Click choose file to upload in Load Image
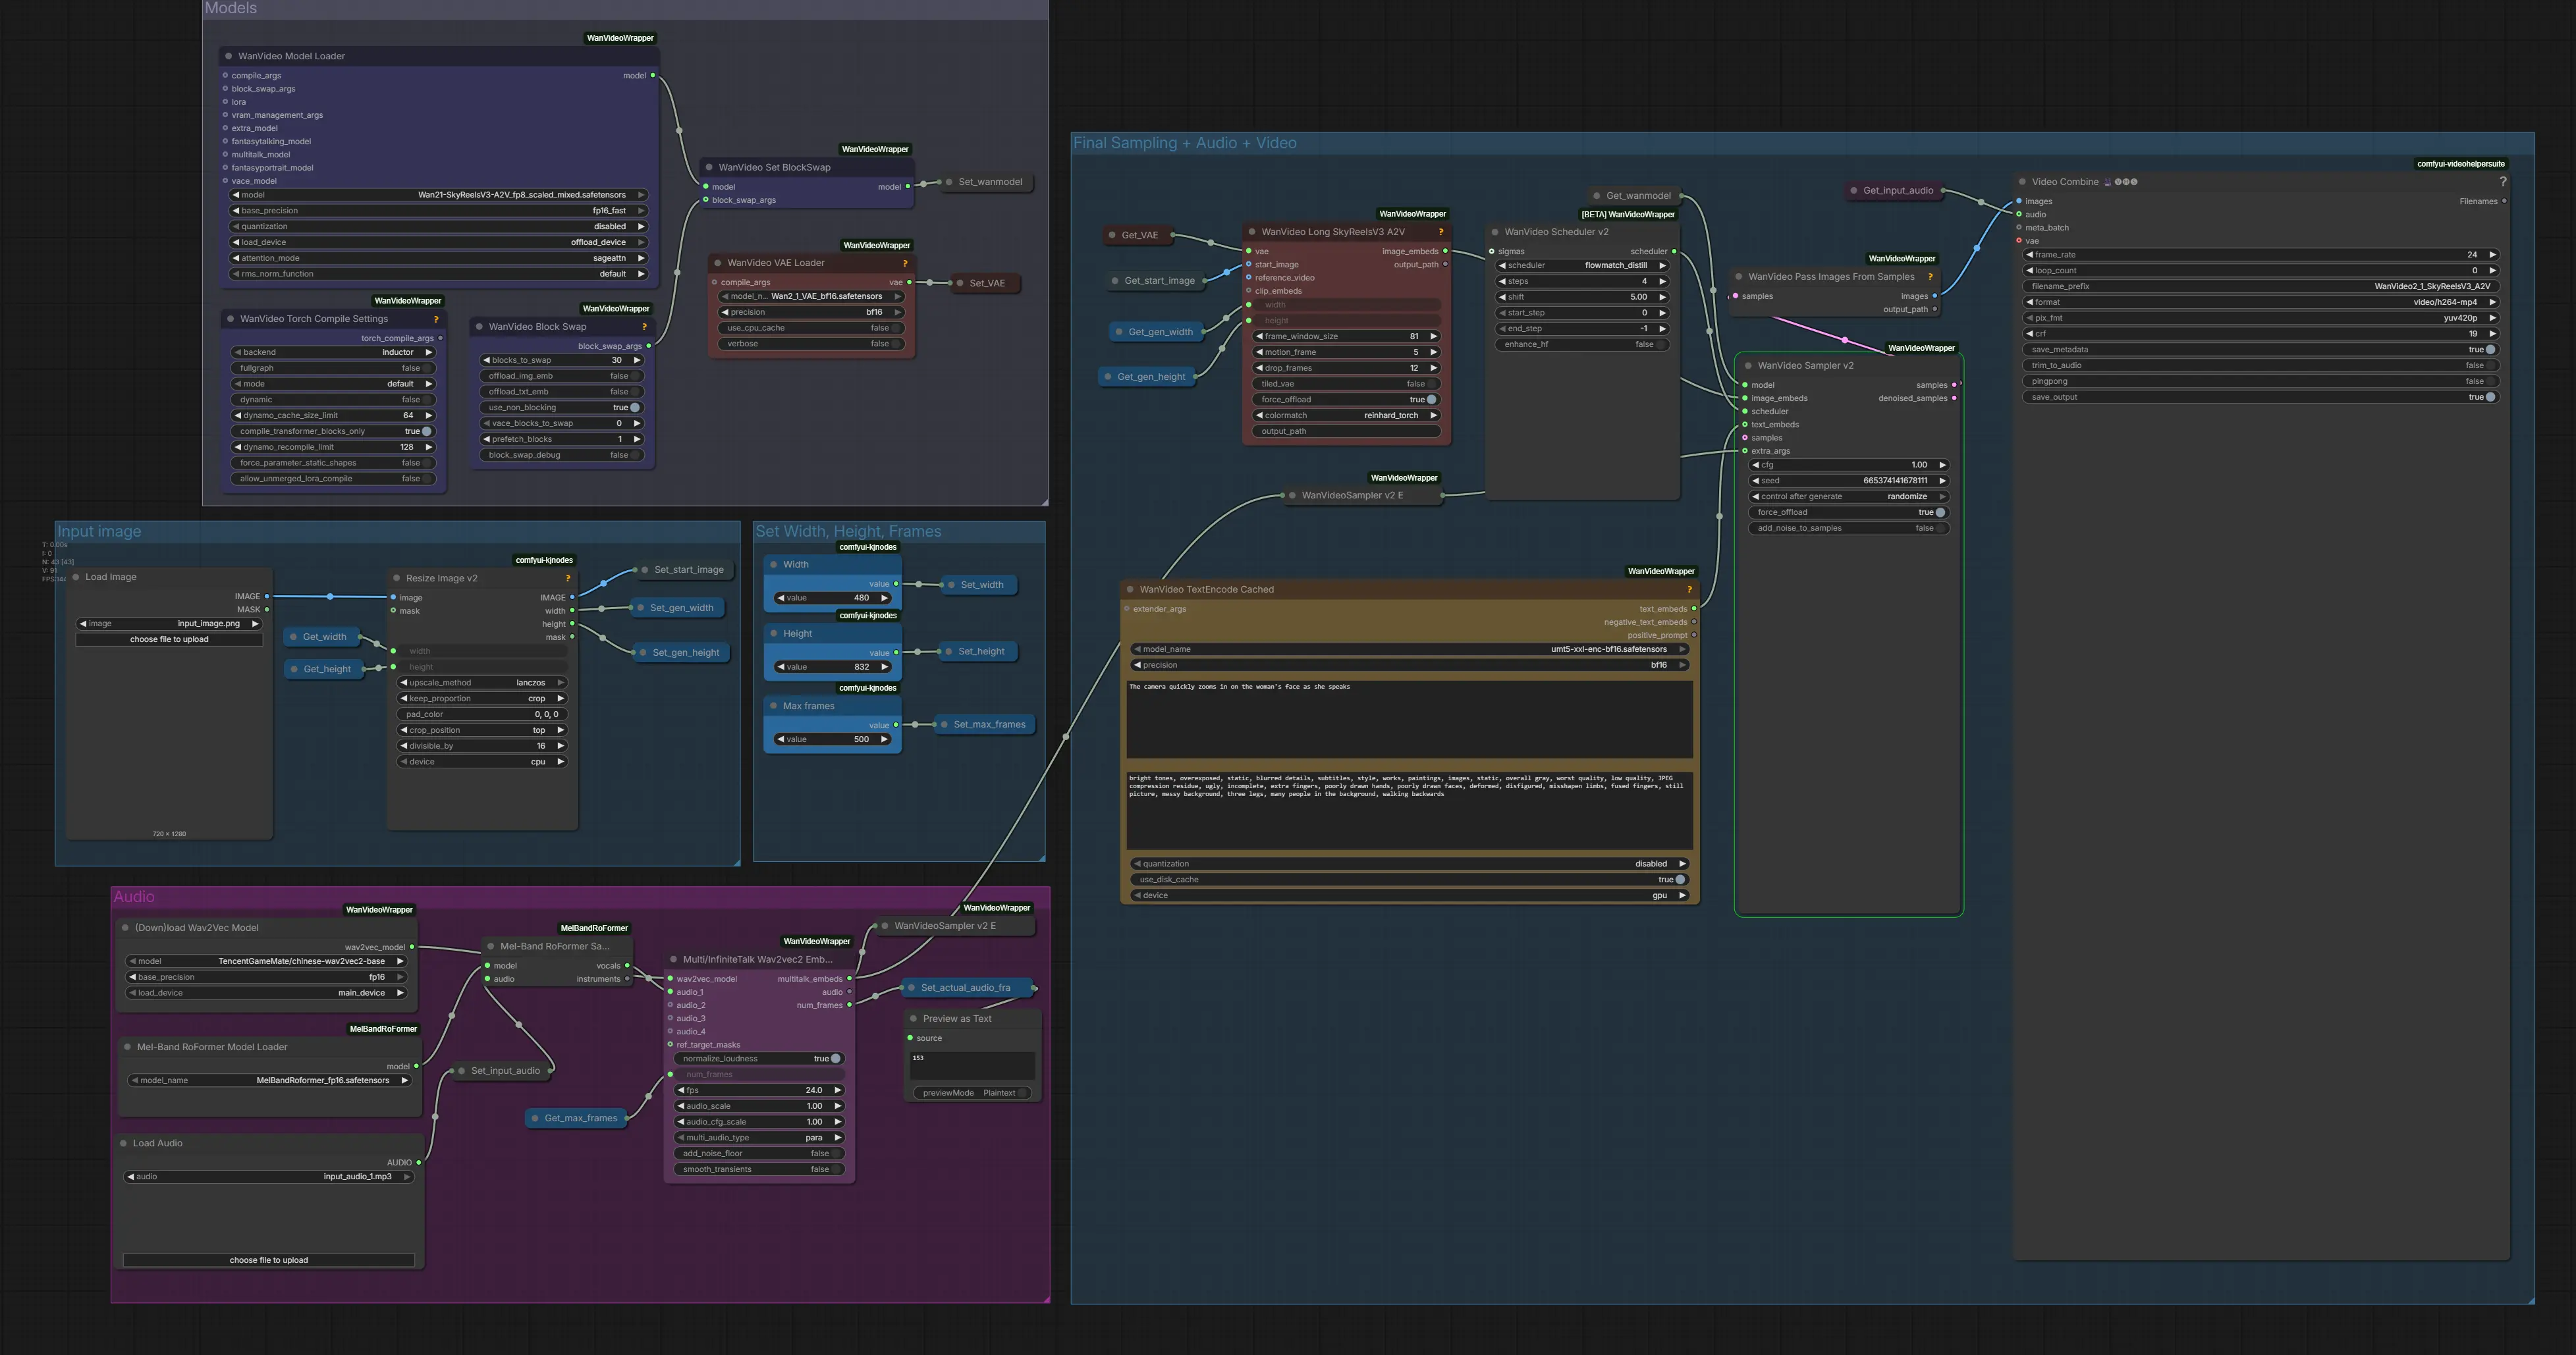Screen dimensions: 2576x1355 point(169,639)
